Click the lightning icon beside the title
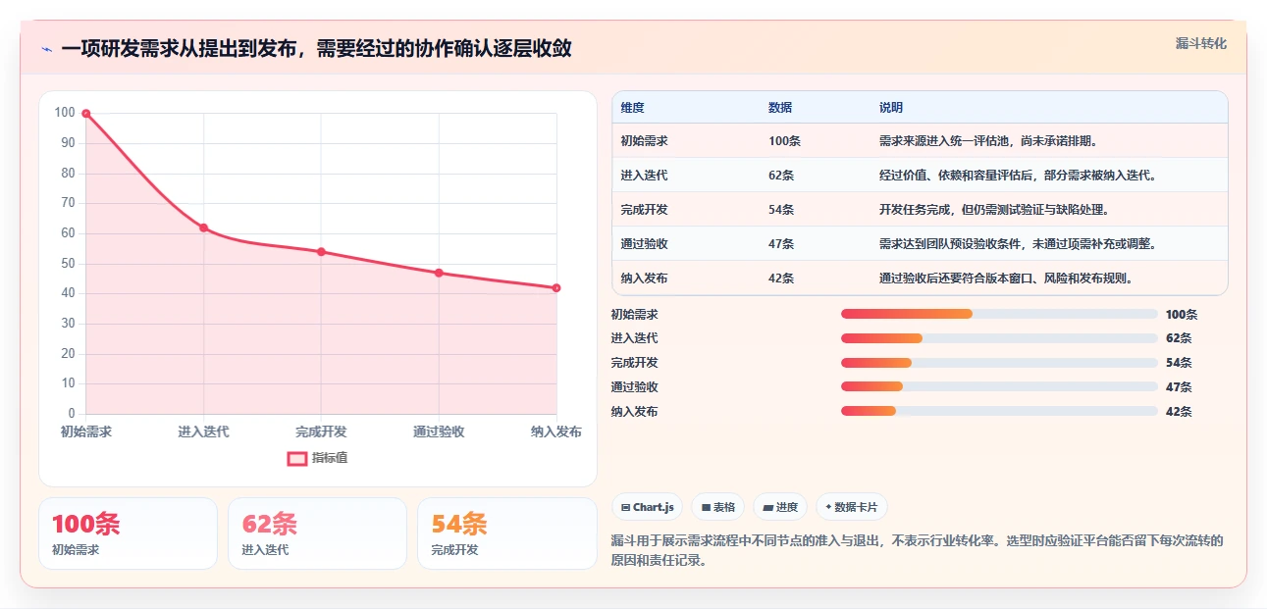Screen dimensions: 1267x609 pos(46,49)
